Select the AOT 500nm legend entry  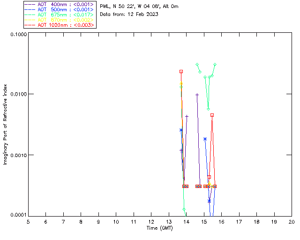[60, 9]
